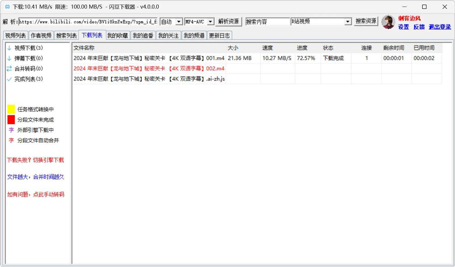Select the 下载列表 tab
This screenshot has height=267, width=455.
[92, 35]
